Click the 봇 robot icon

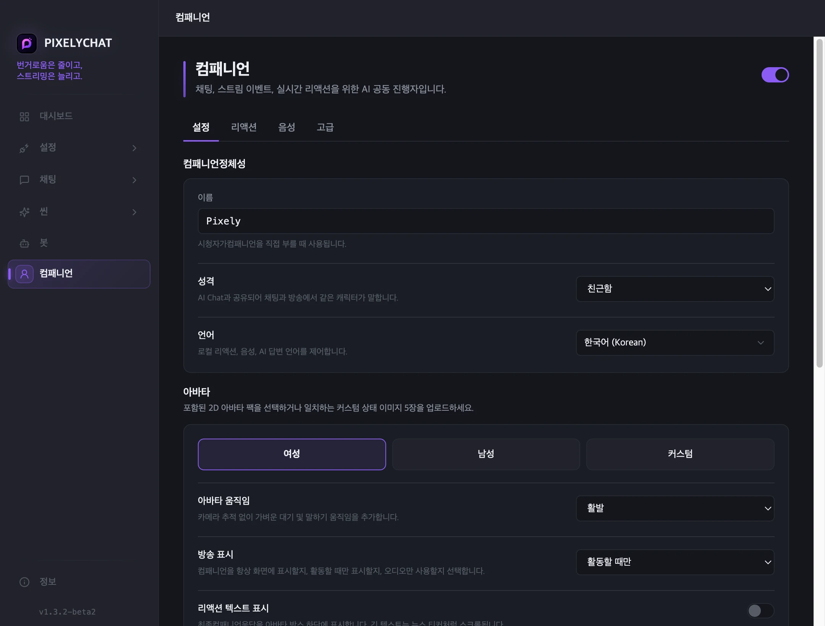point(24,244)
